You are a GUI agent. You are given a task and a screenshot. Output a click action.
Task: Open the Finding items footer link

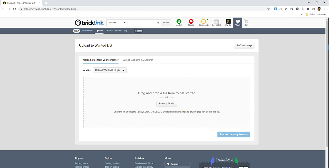81,163
